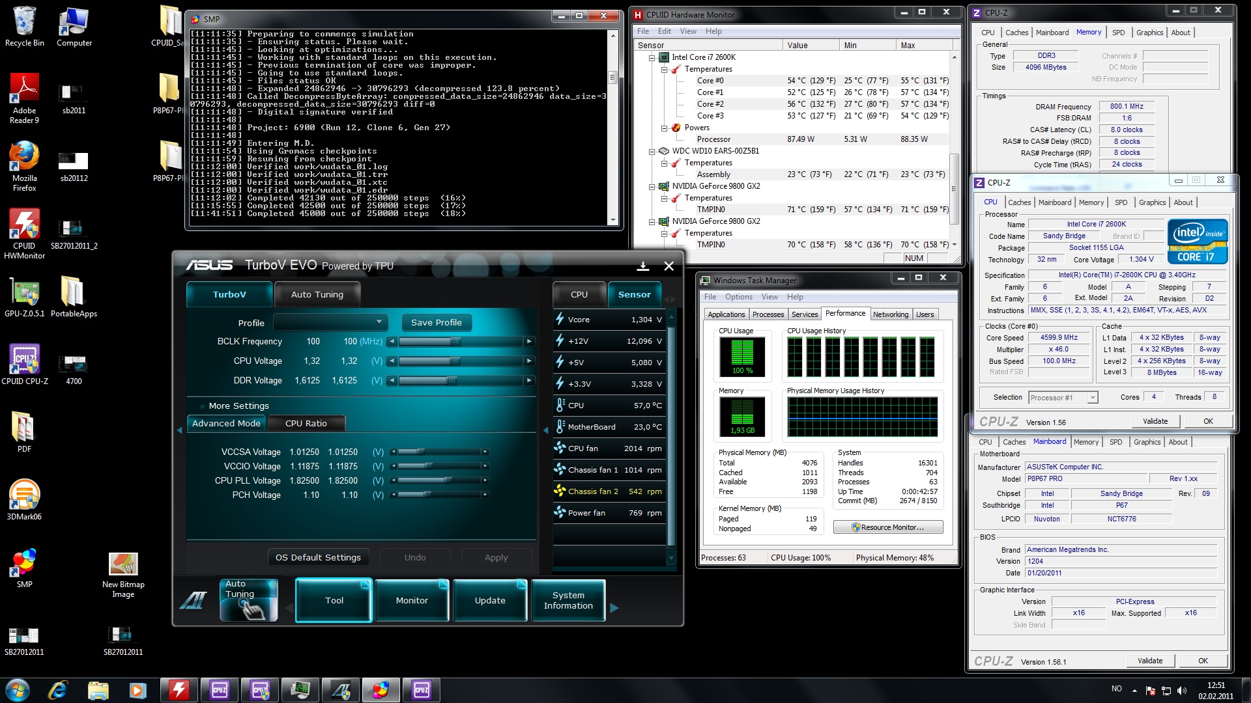1251x703 pixels.
Task: Click Resource Monitor button in Task Manager
Action: pyautogui.click(x=887, y=527)
